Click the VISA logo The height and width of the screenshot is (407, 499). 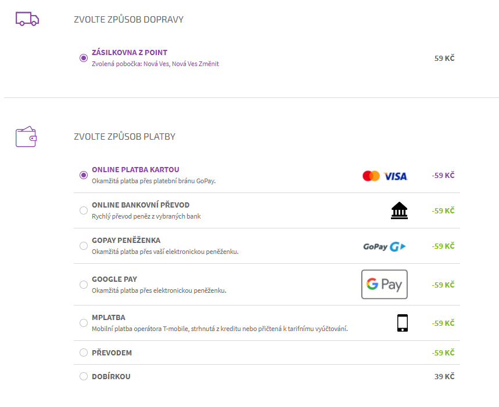pos(396,176)
